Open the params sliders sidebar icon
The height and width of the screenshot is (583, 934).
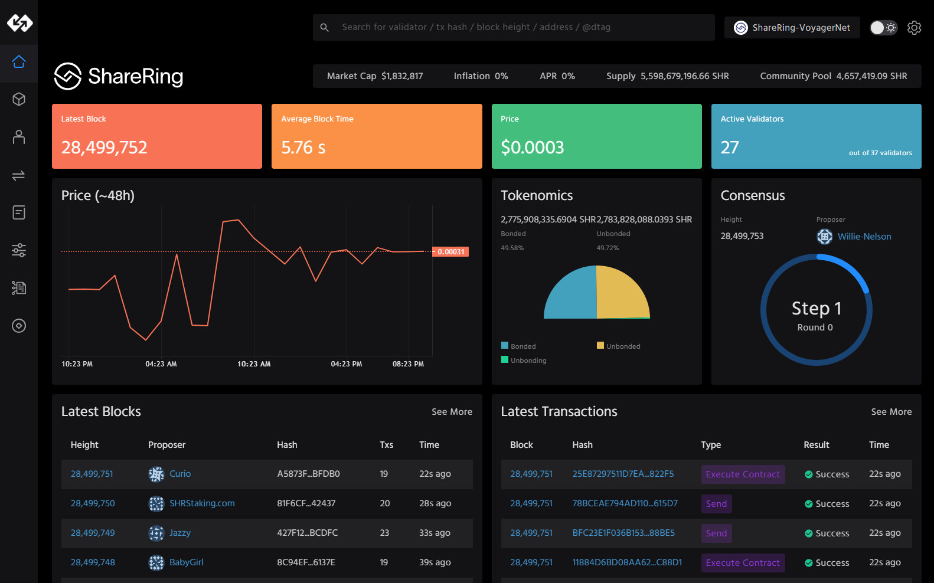click(19, 250)
